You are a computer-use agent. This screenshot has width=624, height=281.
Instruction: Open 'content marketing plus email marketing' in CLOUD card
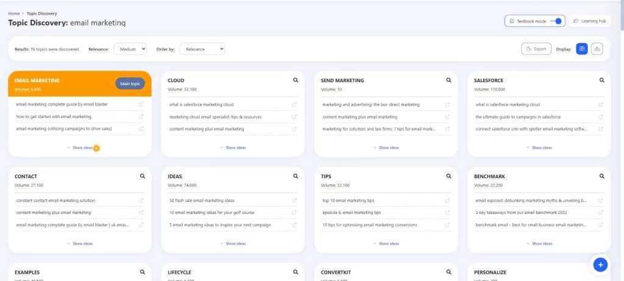click(x=207, y=129)
